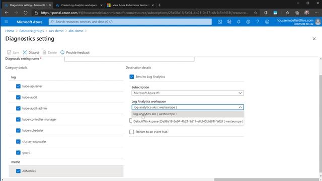Go to Home breadcrumb
The height and width of the screenshot is (181, 322).
(x=10, y=31)
